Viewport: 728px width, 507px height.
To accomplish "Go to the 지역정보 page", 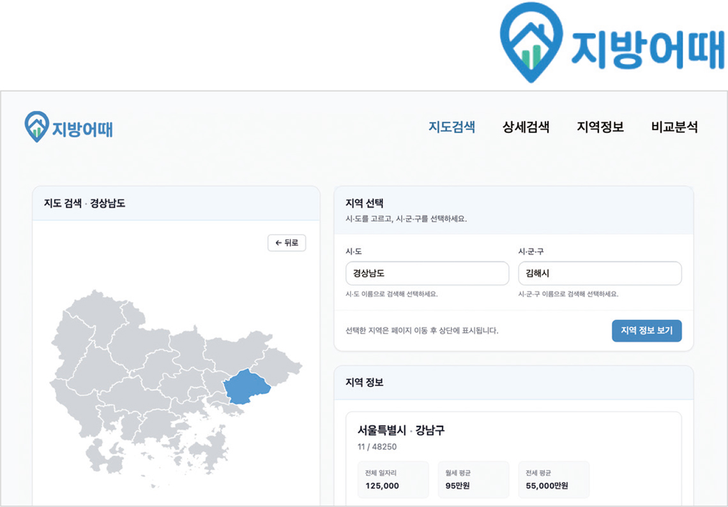I will [x=600, y=127].
